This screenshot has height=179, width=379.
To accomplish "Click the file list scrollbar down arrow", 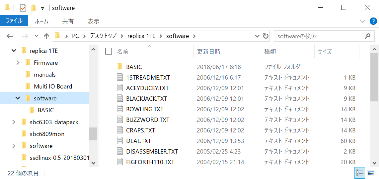I will (x=374, y=162).
